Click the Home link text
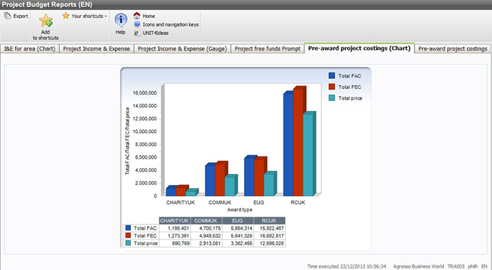Image resolution: width=492 pixels, height=270 pixels. point(148,16)
